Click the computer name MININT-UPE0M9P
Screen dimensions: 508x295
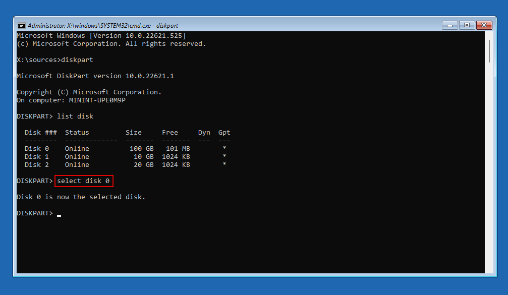pyautogui.click(x=97, y=100)
